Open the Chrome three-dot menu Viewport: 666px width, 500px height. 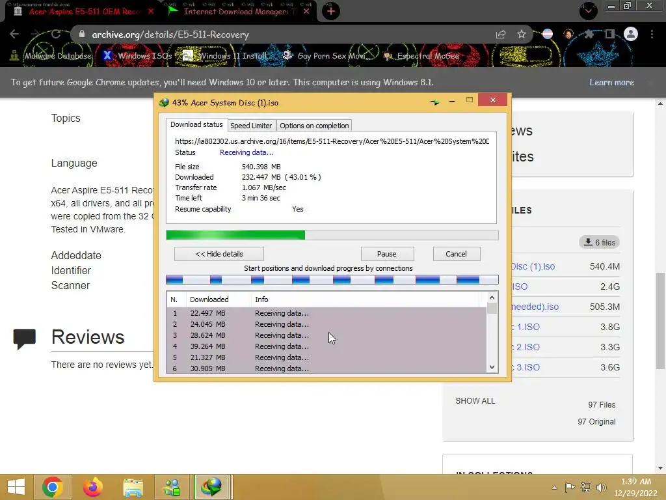point(652,34)
